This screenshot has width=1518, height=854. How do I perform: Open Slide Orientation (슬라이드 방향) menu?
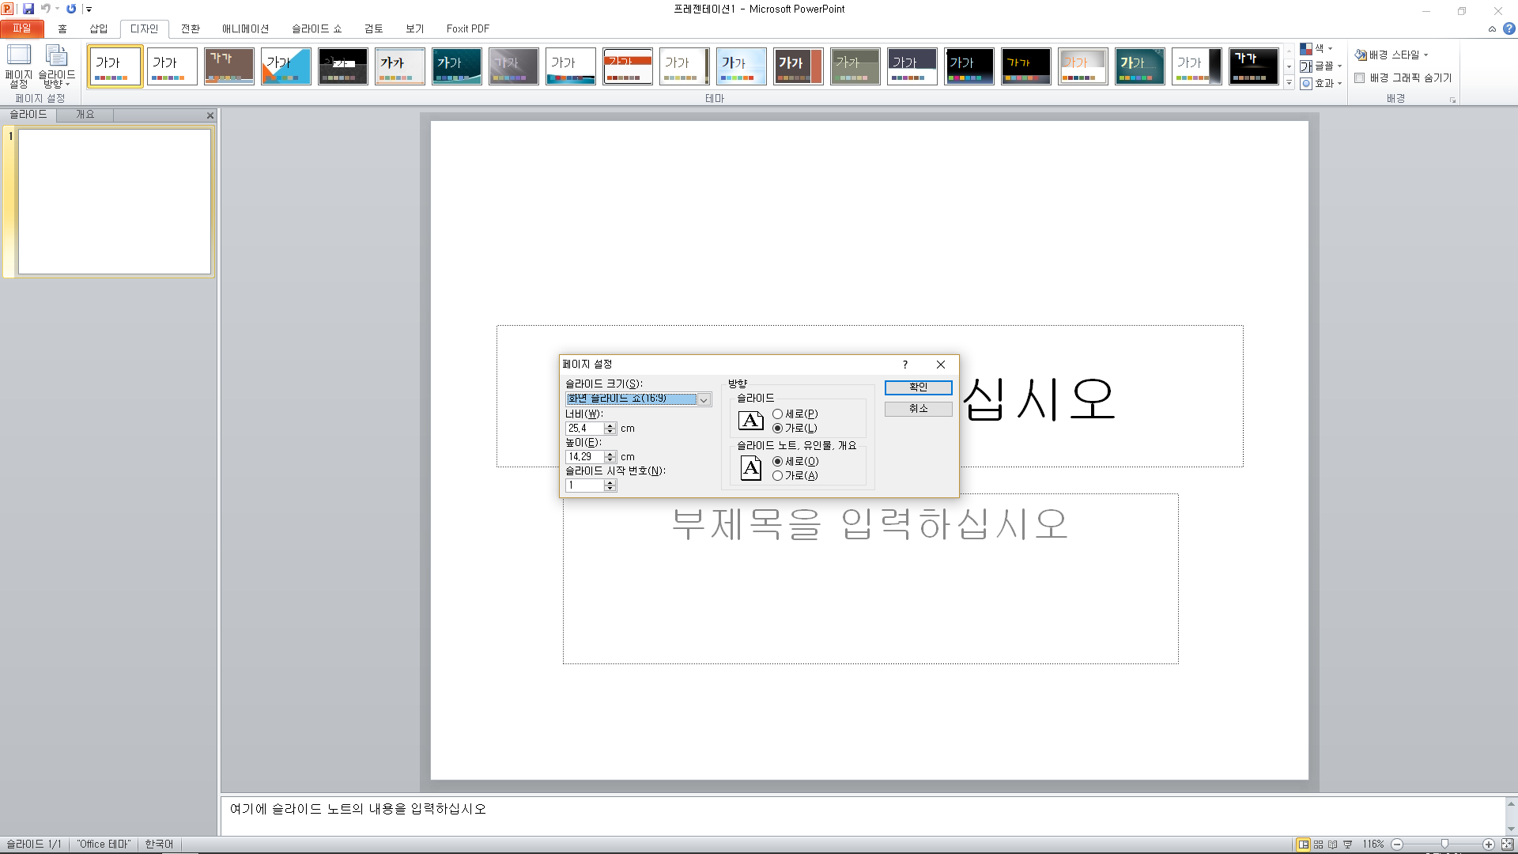pos(57,66)
